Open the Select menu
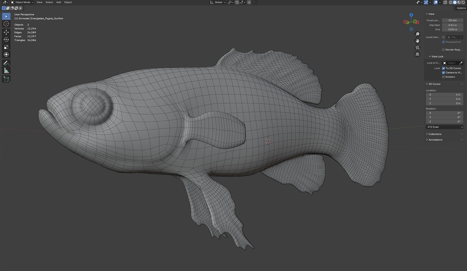 pyautogui.click(x=49, y=2)
